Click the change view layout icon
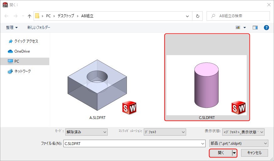This screenshot has height=161, width=274. pyautogui.click(x=239, y=28)
